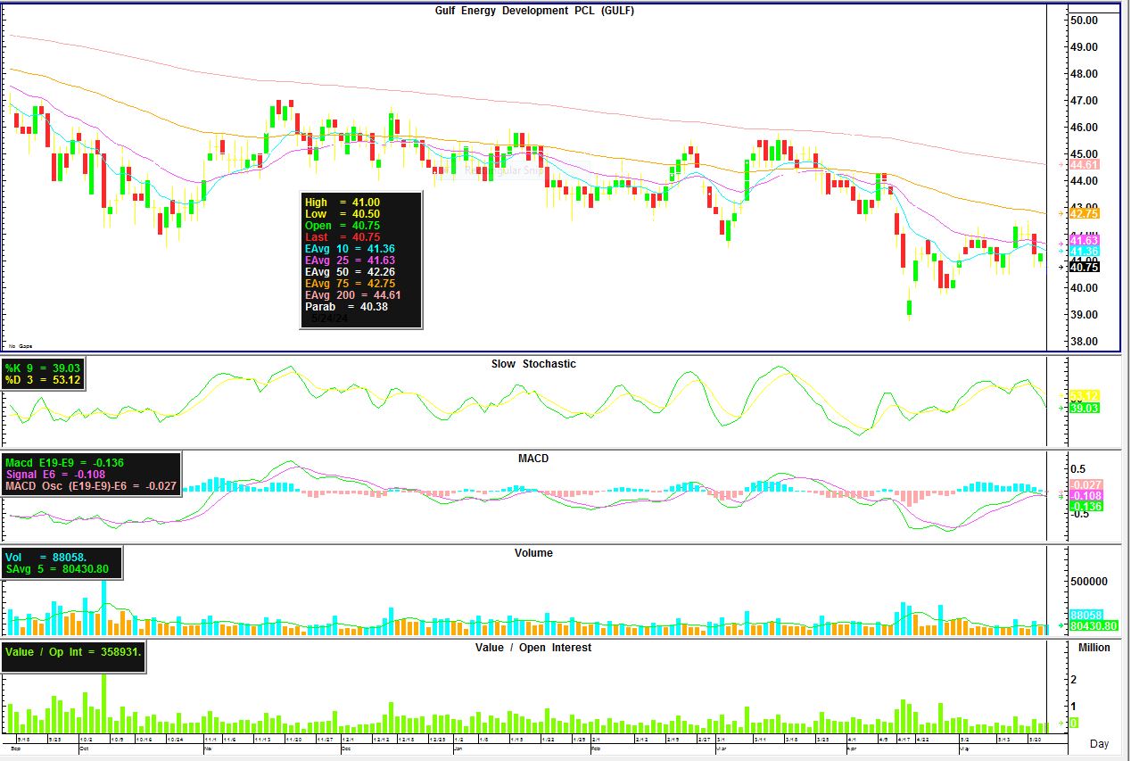Select the Low = 40.50 row in the data box
Image resolution: width=1131 pixels, height=761 pixels.
point(343,214)
